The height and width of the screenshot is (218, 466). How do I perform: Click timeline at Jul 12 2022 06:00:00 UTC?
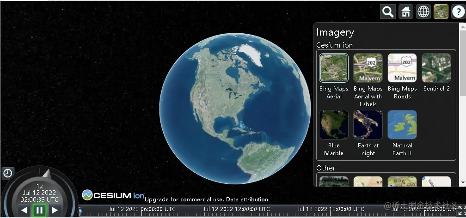coord(142,209)
